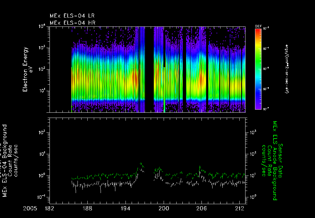Image resolution: width=315 pixels, height=218 pixels.
Task: Click the DEF color bar legend
Action: [x=258, y=69]
